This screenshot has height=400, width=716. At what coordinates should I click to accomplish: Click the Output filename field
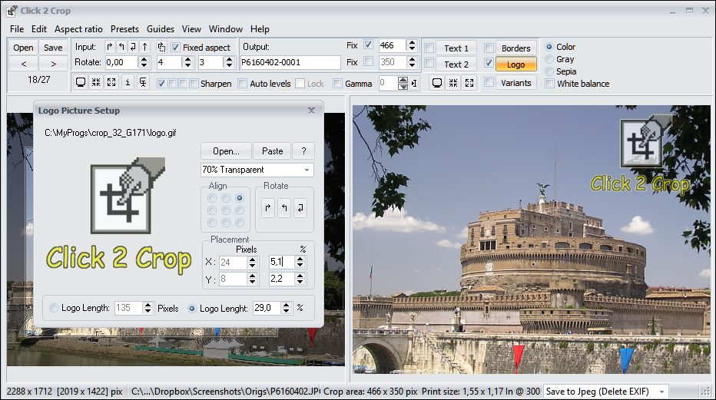[290, 63]
